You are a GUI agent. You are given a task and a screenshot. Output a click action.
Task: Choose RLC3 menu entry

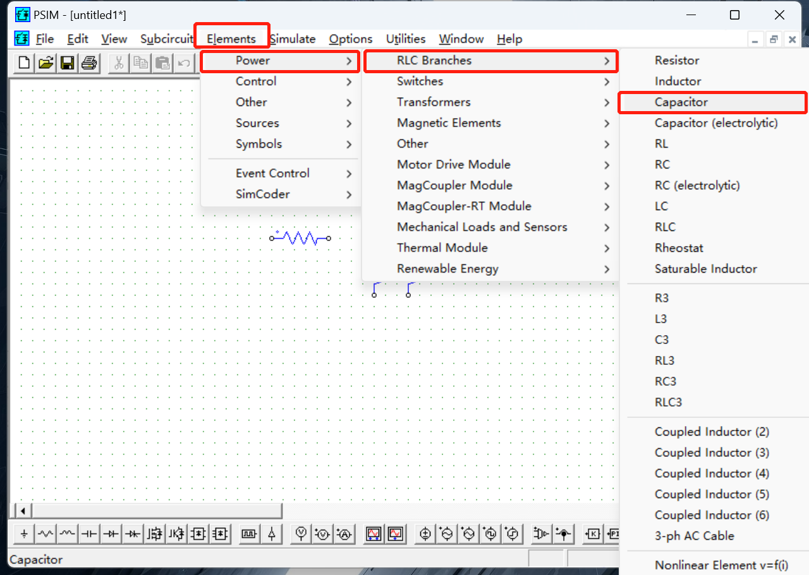713,402
